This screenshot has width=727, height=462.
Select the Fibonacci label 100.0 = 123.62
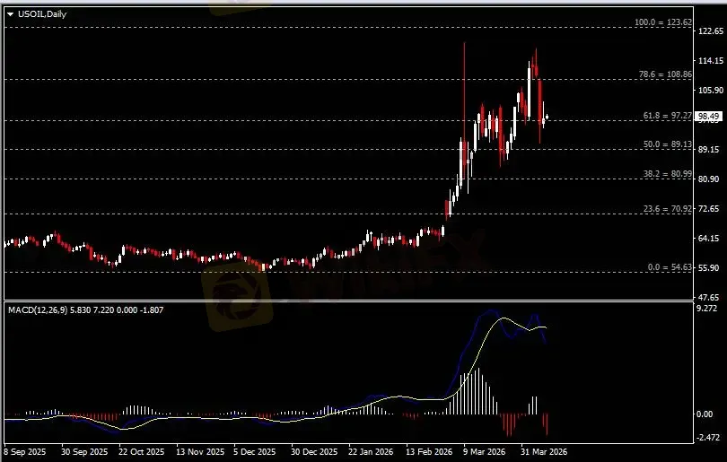pos(663,22)
